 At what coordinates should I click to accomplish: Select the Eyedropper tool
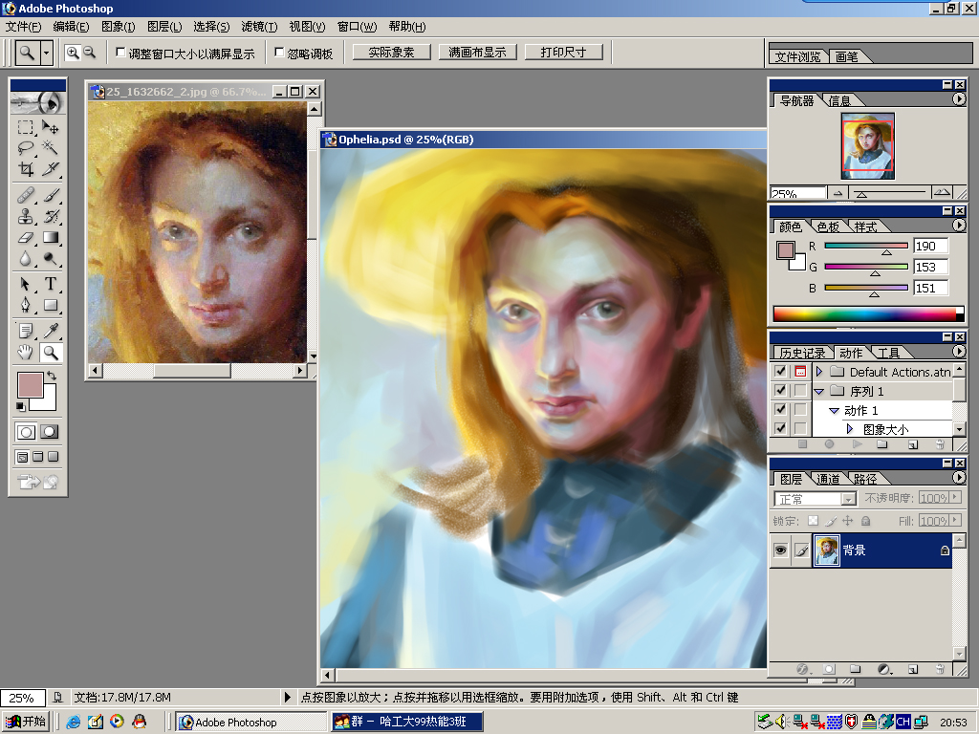[x=51, y=332]
